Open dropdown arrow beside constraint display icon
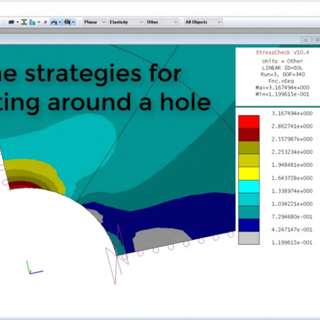320x320 pixels. pos(60,22)
